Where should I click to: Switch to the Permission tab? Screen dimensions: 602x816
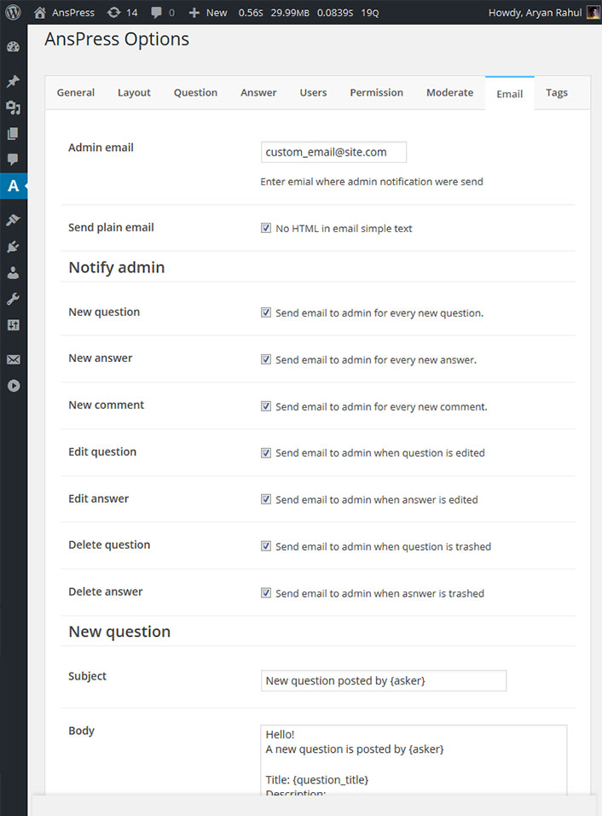(x=376, y=92)
